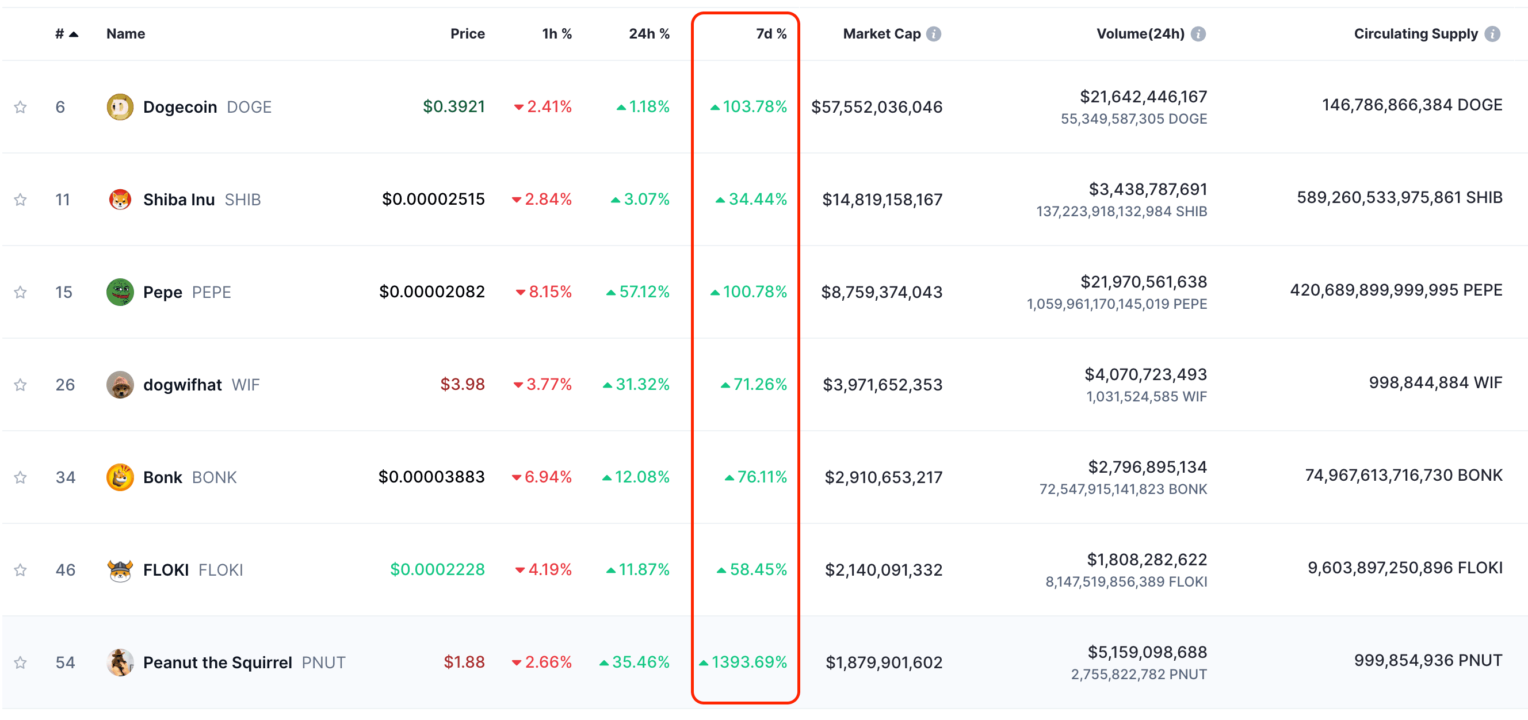The width and height of the screenshot is (1528, 720).
Task: Toggle the FLOKI watchlist star
Action: 20,569
